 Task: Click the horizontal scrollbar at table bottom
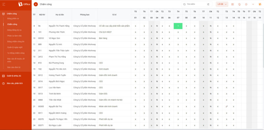73,129
